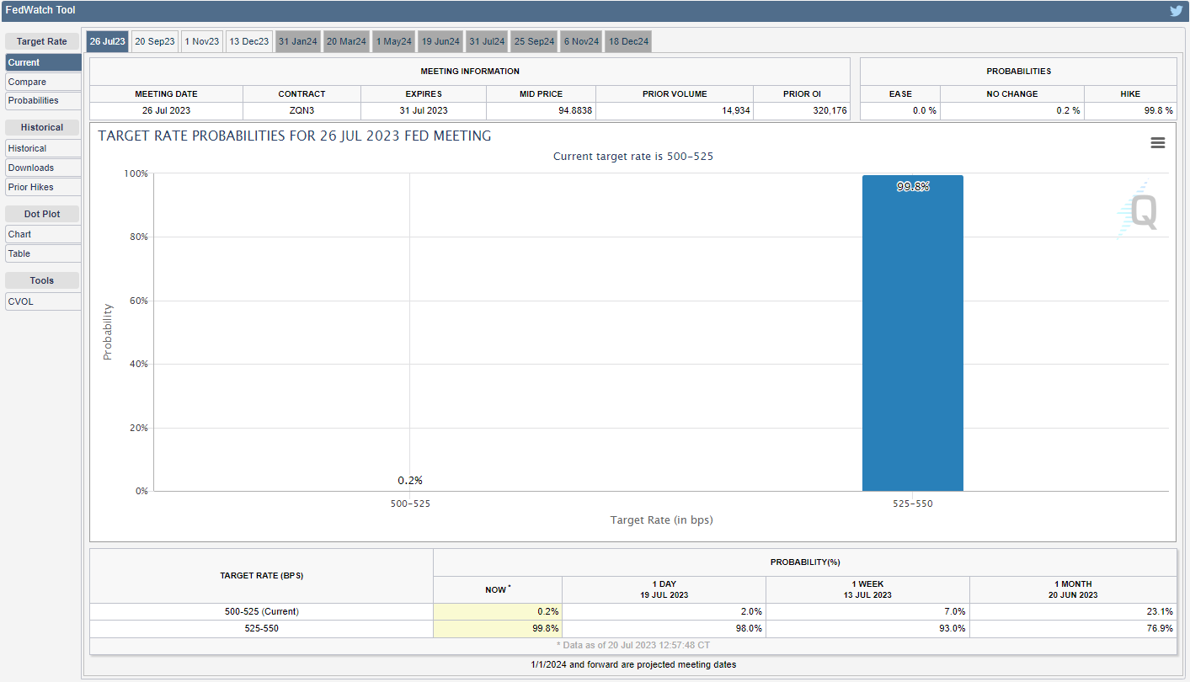Go to the 18 Dec24 tab
The width and height of the screenshot is (1190, 682).
tap(628, 41)
